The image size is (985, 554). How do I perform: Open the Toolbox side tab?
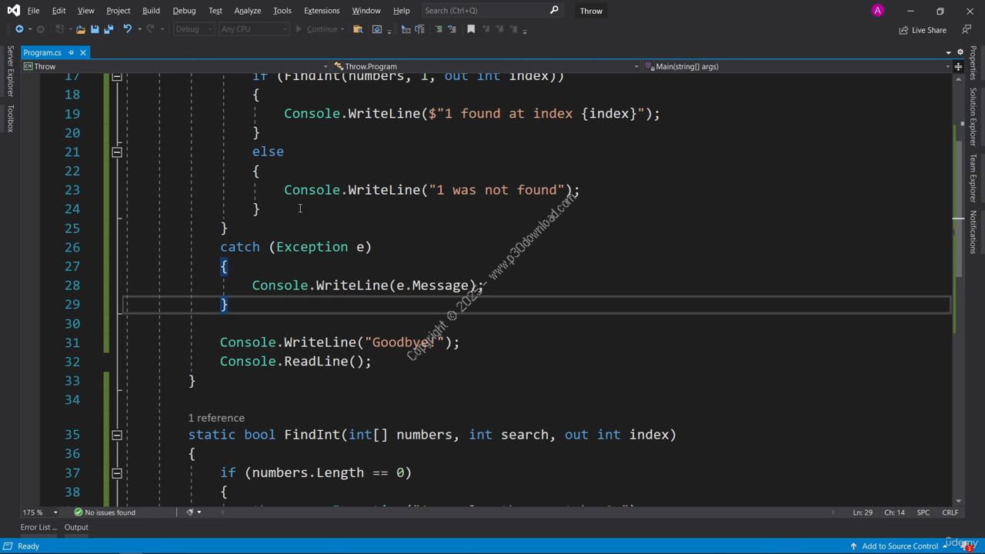click(x=10, y=118)
